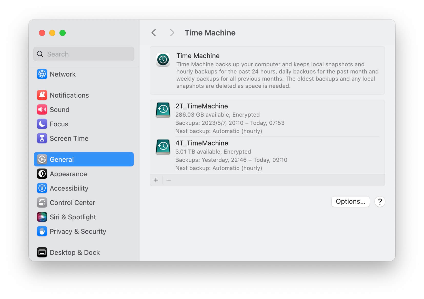
Task: Click backups range starting 2023/5/7, 20:10
Action: pyautogui.click(x=230, y=123)
